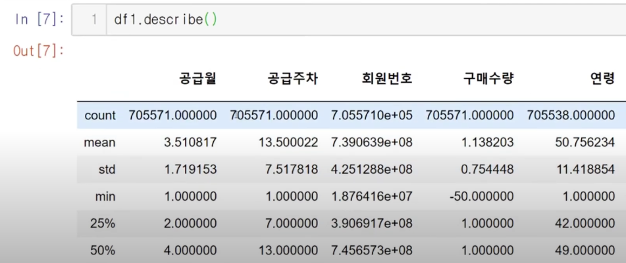Select the 공급월 column header
This screenshot has height=263, width=626.
pyautogui.click(x=197, y=79)
